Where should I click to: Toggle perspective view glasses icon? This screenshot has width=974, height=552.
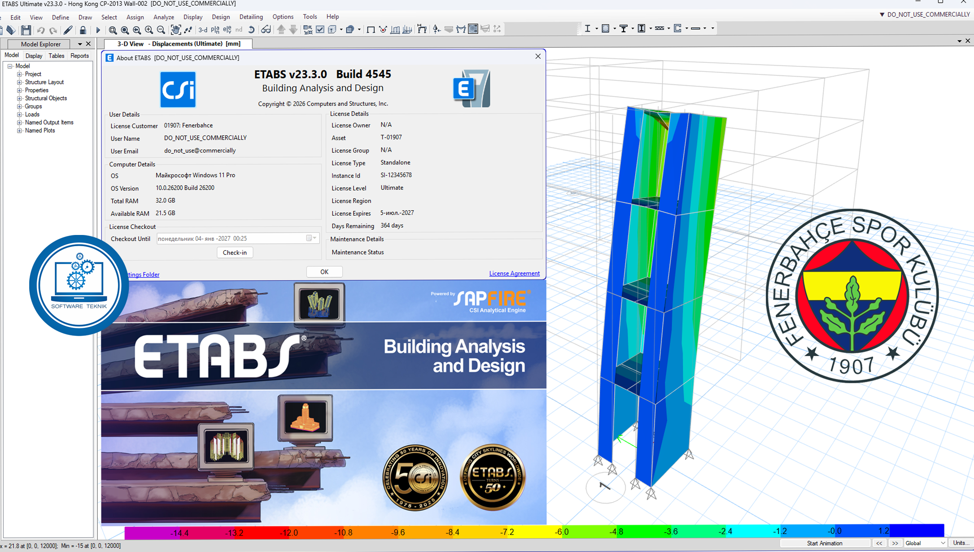pyautogui.click(x=266, y=30)
